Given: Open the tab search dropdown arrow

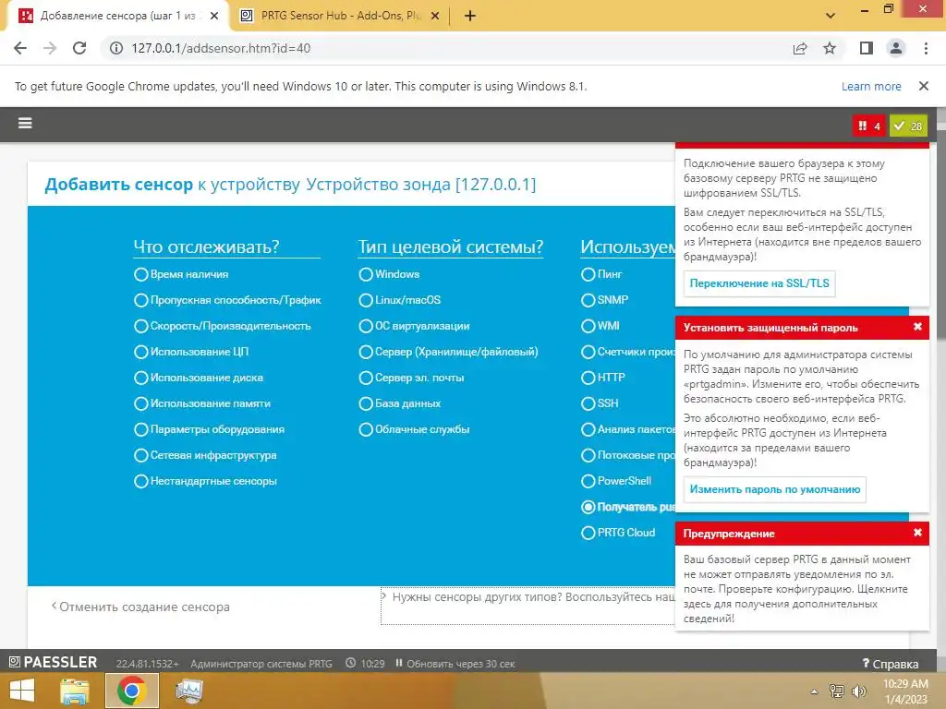Looking at the screenshot, I should click(x=831, y=16).
